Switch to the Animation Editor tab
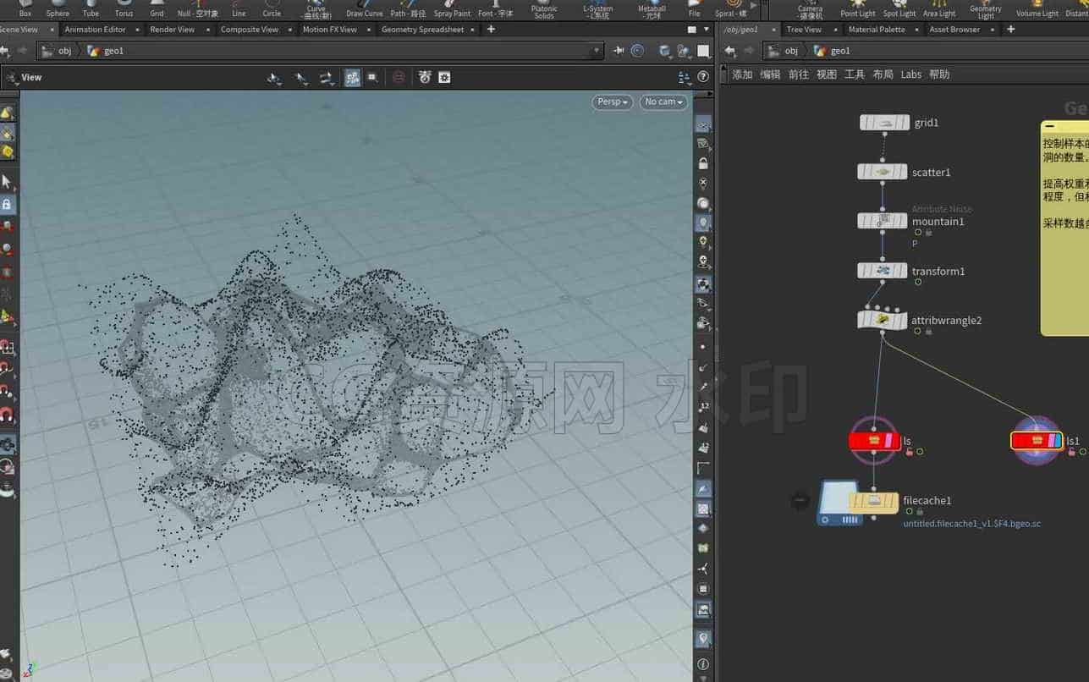The width and height of the screenshot is (1089, 682). coord(95,29)
